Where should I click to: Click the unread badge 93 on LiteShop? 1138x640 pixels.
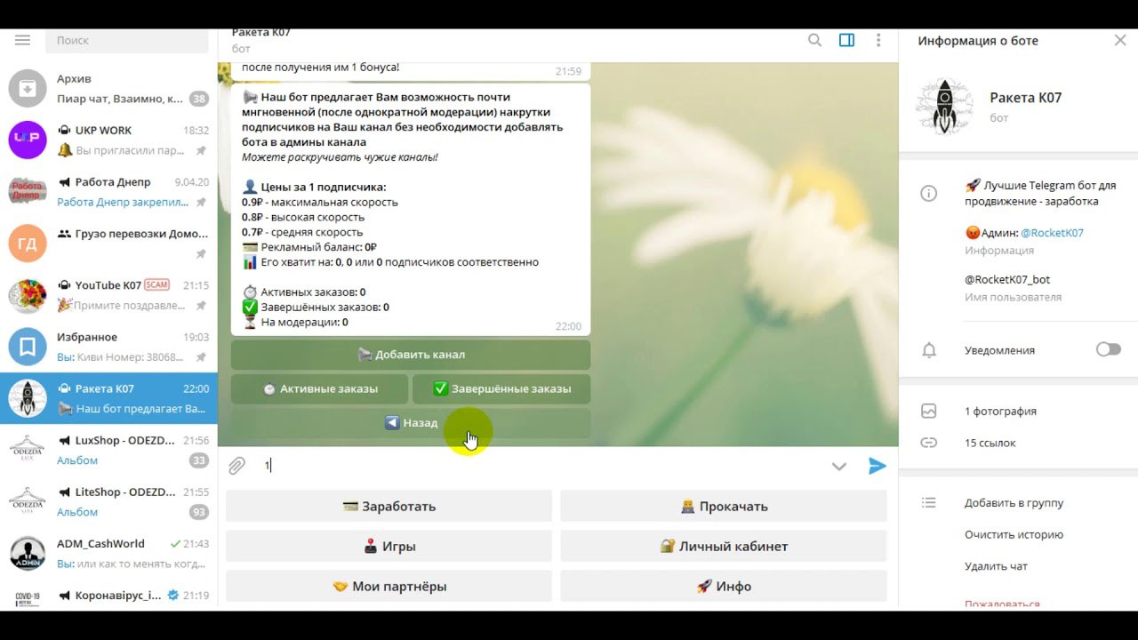[199, 512]
